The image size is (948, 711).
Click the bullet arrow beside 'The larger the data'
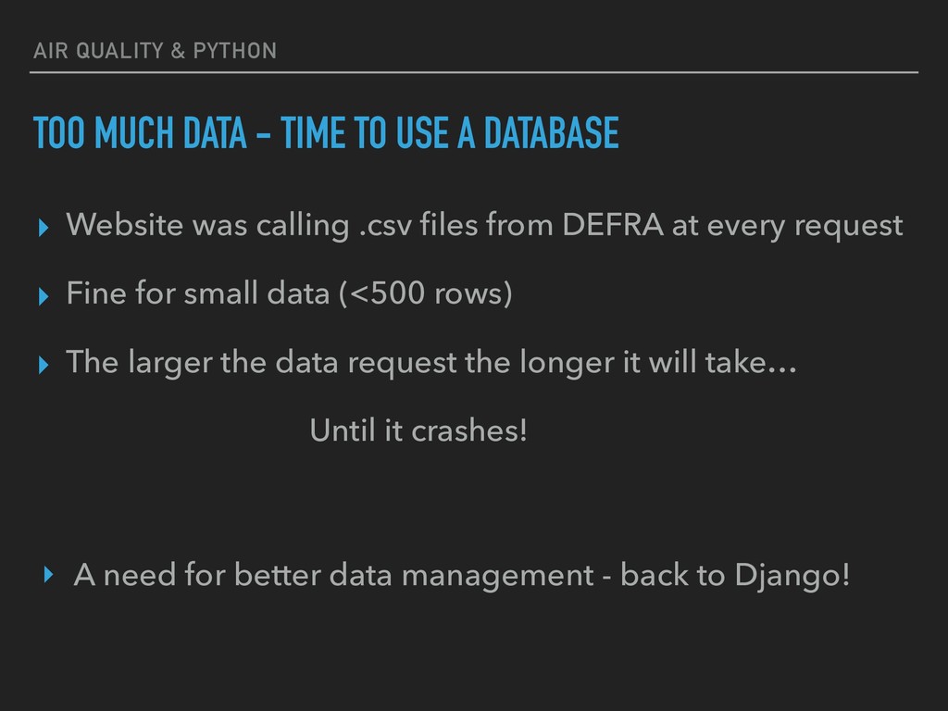43,365
